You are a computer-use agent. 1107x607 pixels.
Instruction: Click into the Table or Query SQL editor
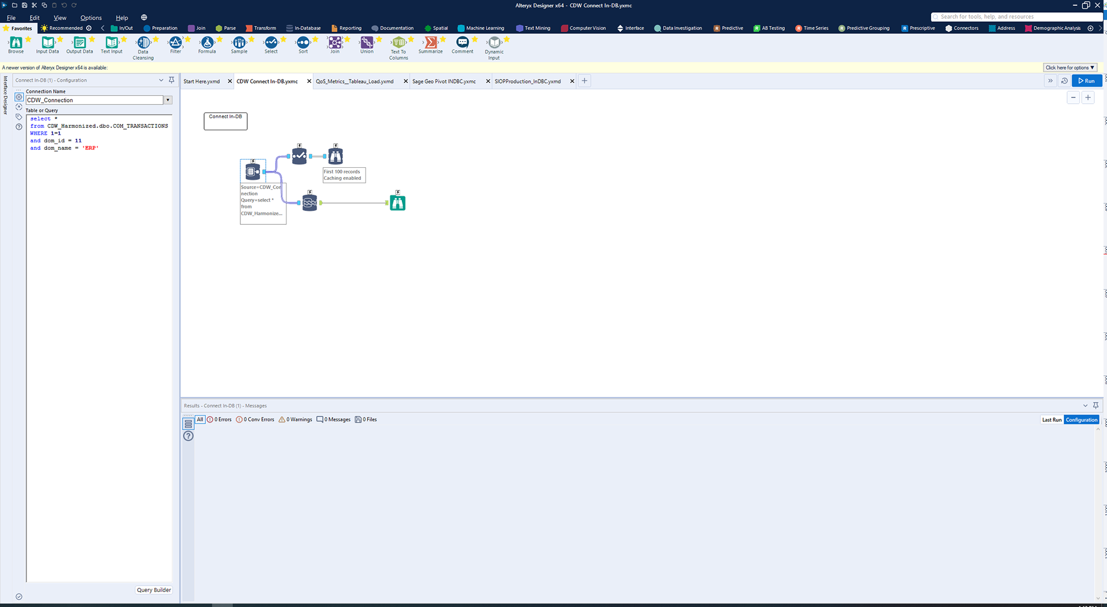pyautogui.click(x=99, y=348)
